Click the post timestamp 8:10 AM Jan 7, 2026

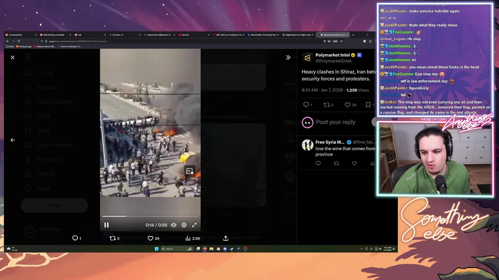click(322, 90)
